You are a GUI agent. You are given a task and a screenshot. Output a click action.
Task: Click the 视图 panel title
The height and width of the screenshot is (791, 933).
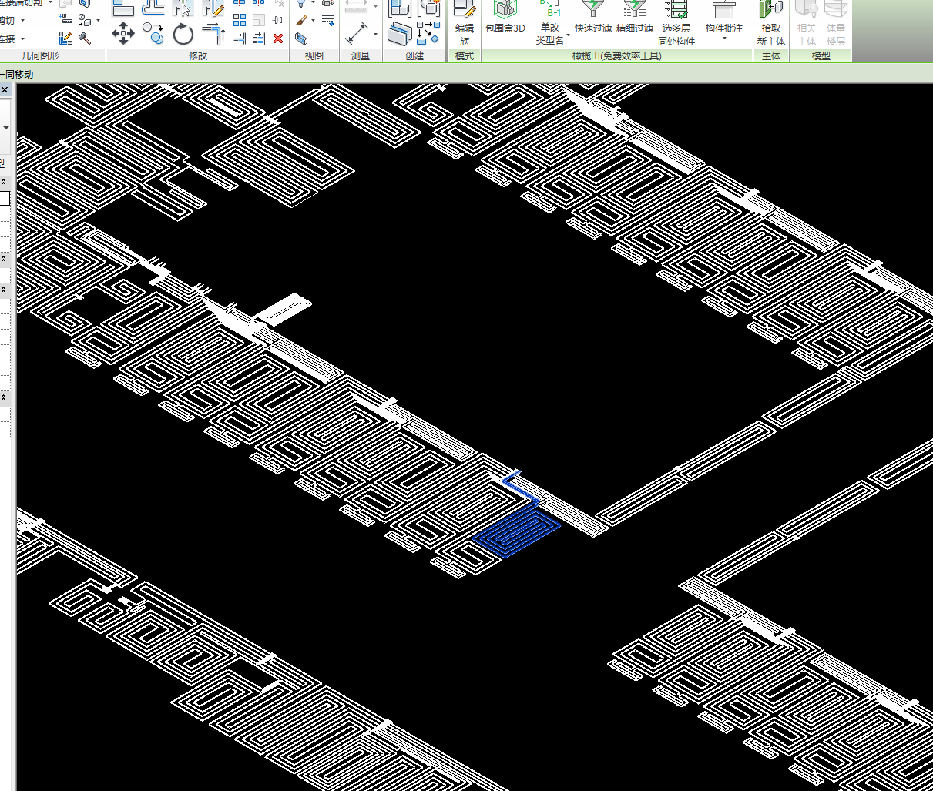tap(314, 55)
